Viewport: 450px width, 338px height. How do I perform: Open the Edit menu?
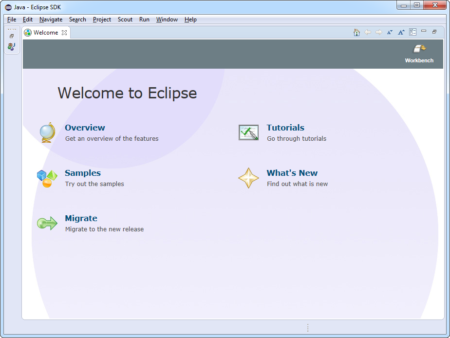click(28, 19)
